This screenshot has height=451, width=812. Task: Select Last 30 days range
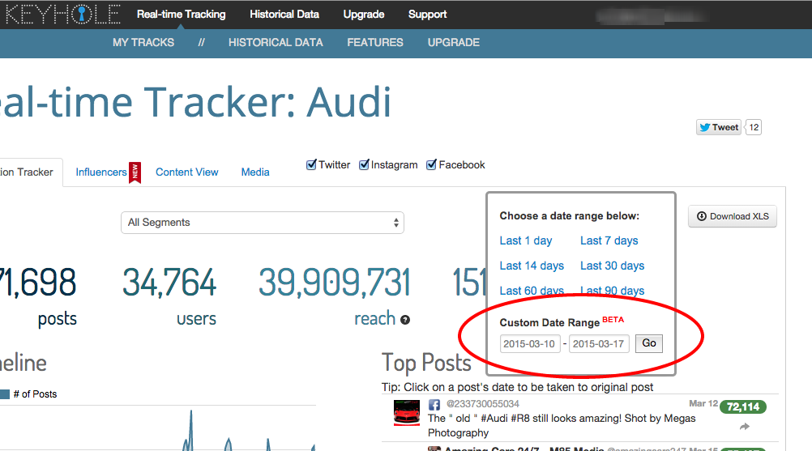[x=612, y=266]
